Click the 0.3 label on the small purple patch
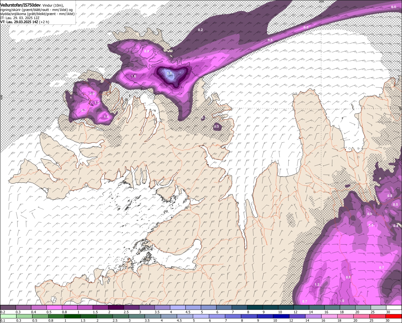This screenshot has width=402, height=323. [x=216, y=127]
